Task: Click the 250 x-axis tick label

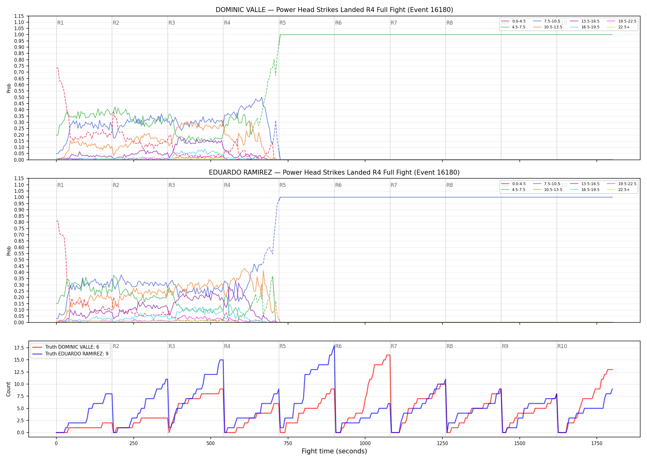Action: point(133,444)
